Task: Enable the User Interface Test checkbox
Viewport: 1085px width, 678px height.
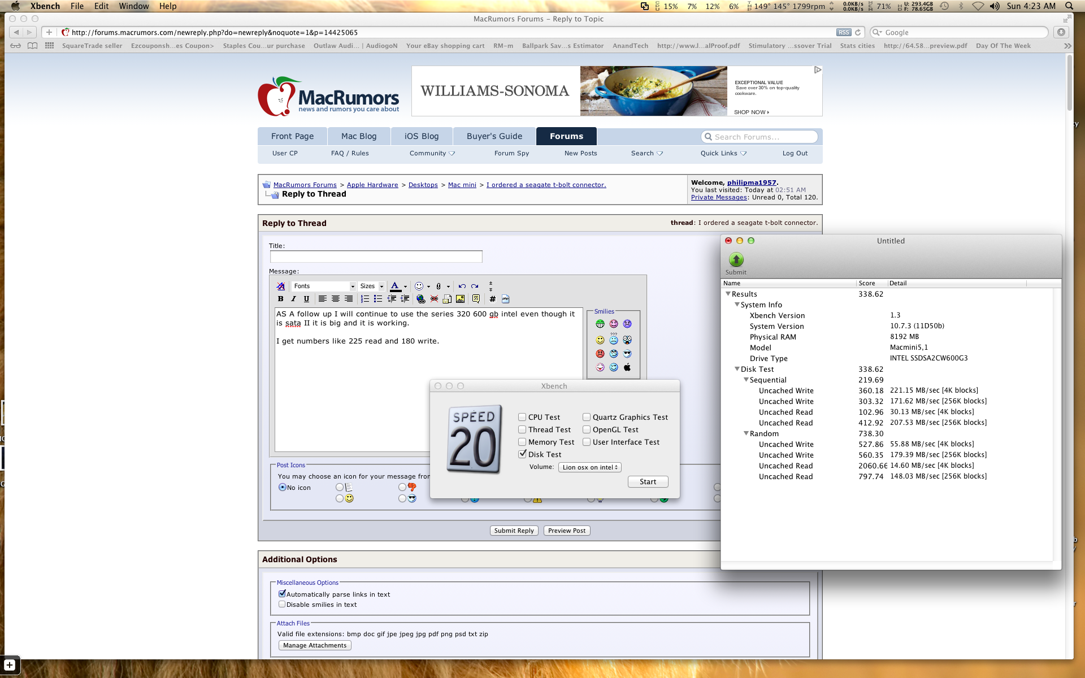Action: (587, 442)
